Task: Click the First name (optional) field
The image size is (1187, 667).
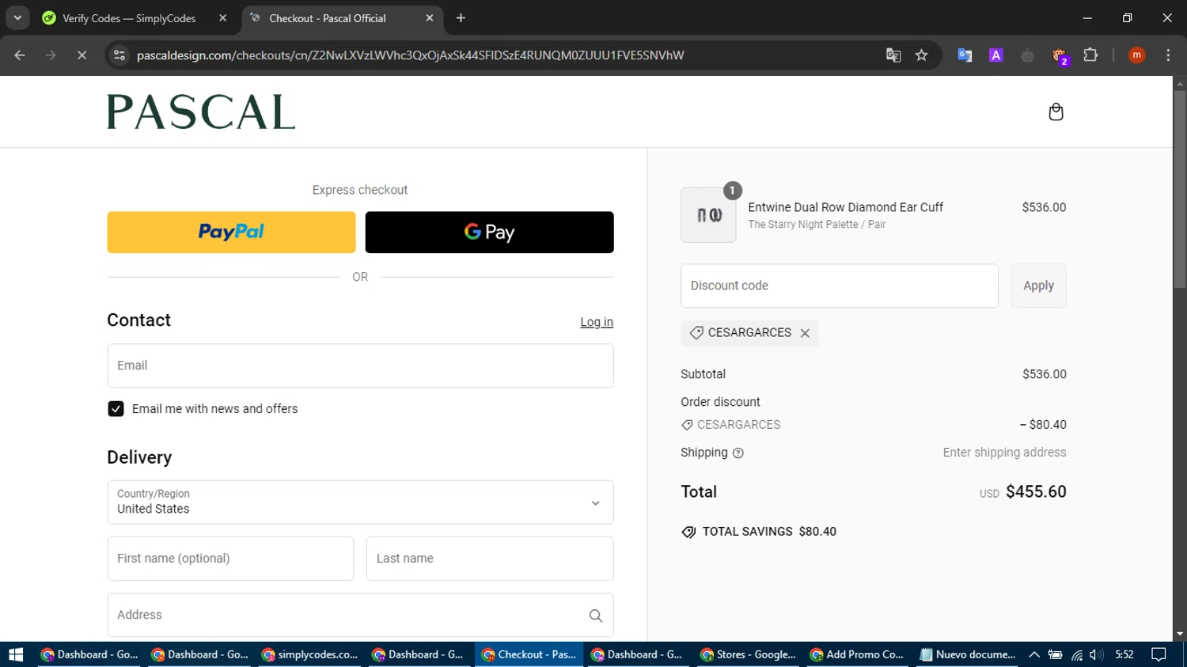Action: 230,559
